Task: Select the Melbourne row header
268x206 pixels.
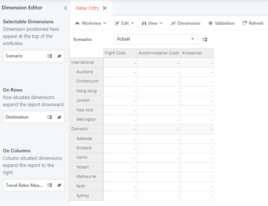Action: 87,176
